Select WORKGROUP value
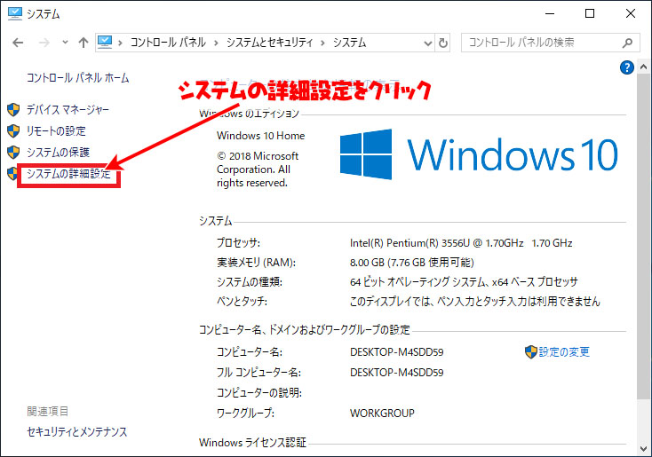This screenshot has height=457, width=652. 382,414
